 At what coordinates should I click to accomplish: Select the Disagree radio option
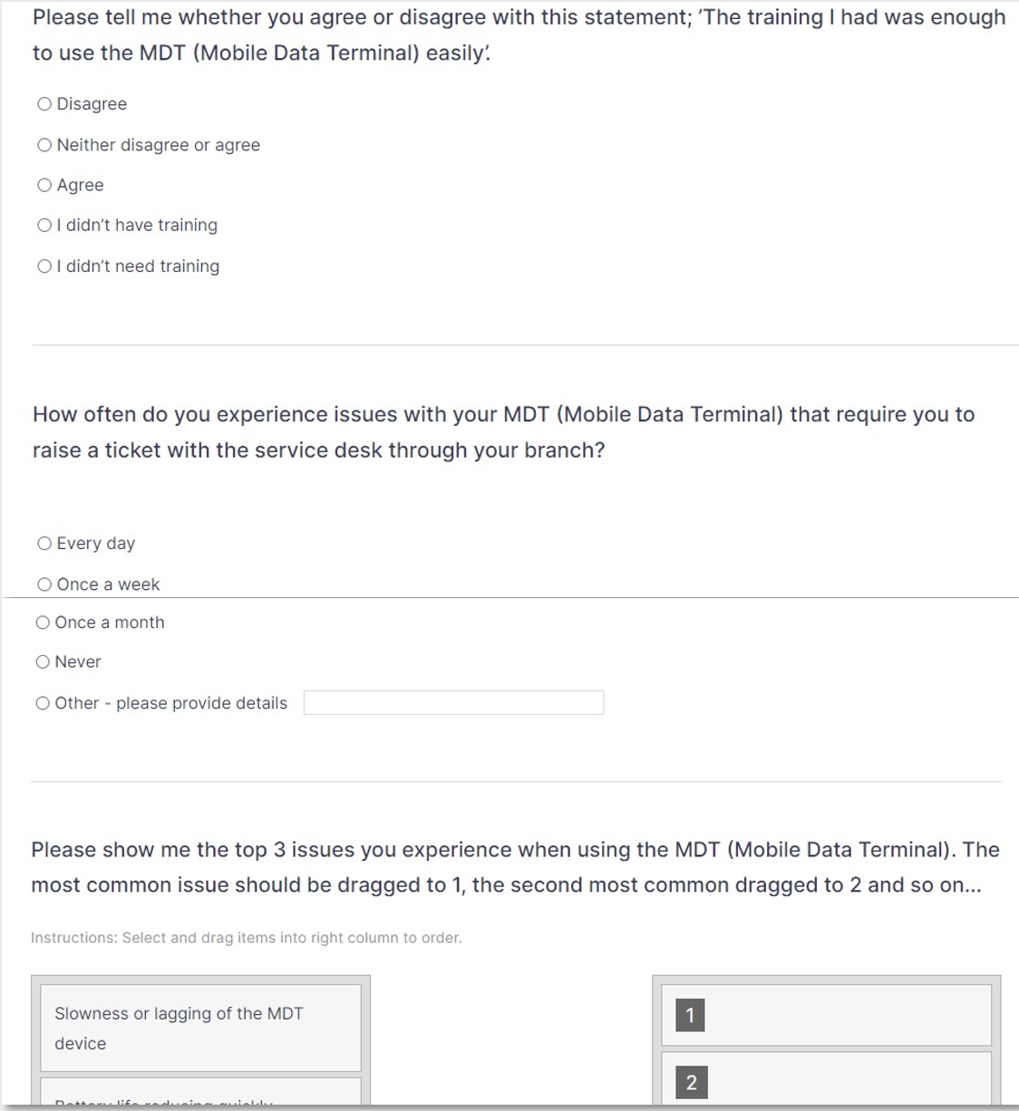pyautogui.click(x=44, y=104)
